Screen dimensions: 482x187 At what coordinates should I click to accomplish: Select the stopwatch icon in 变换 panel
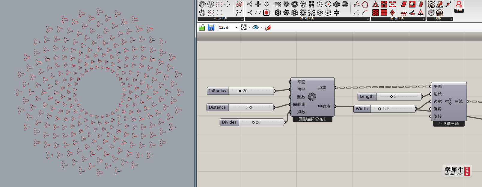coord(431,13)
